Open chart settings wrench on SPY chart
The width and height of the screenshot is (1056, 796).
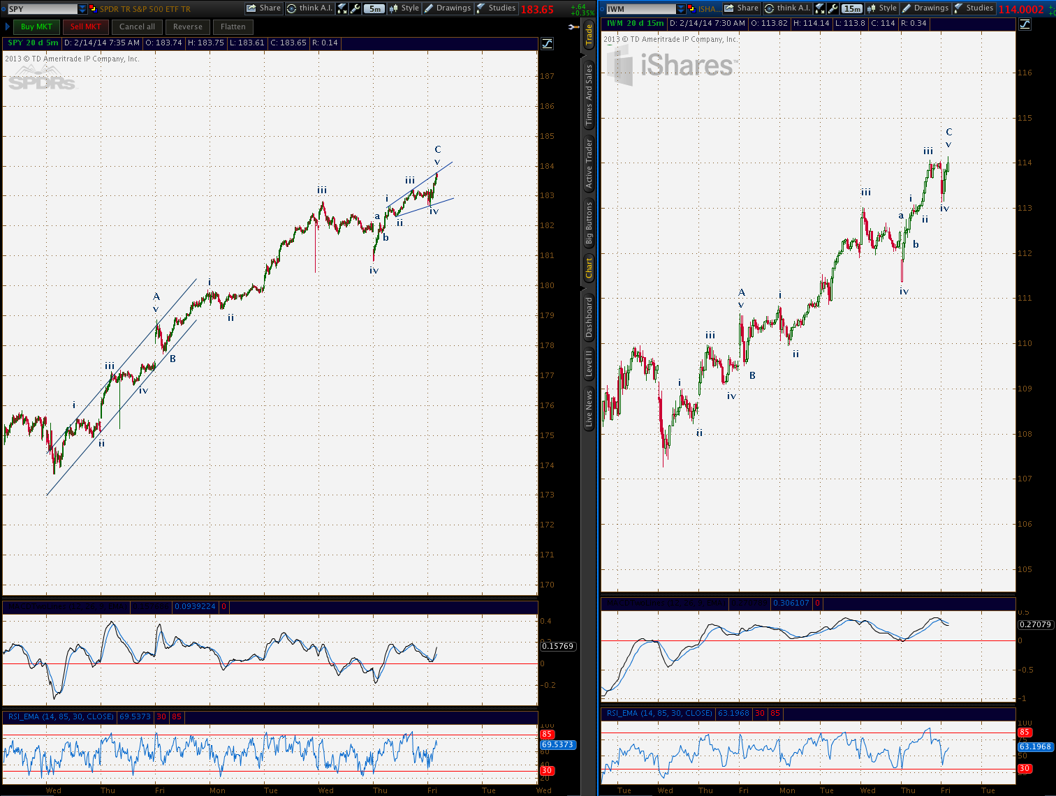click(x=355, y=9)
